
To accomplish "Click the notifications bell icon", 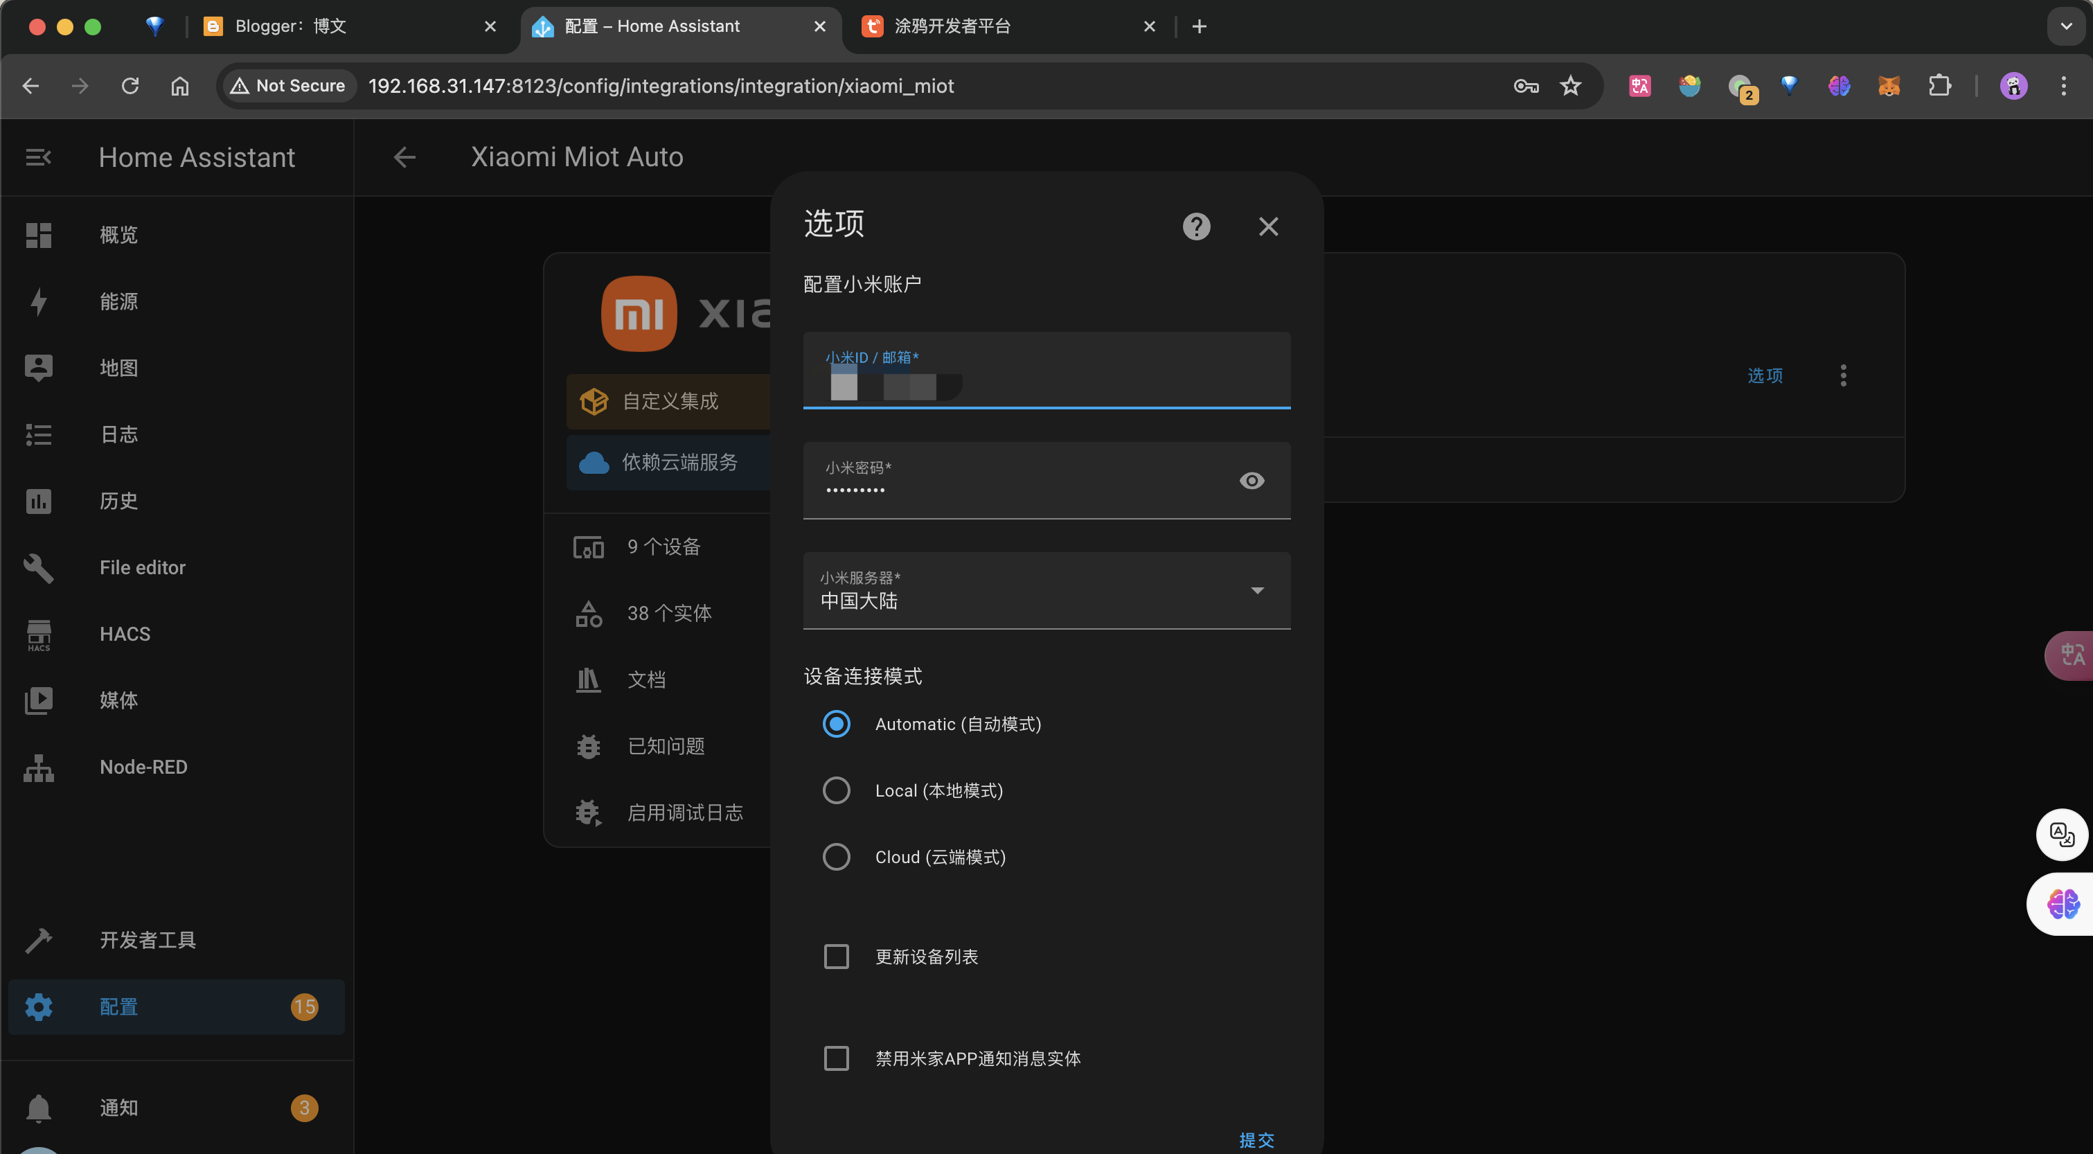I will pos(38,1108).
